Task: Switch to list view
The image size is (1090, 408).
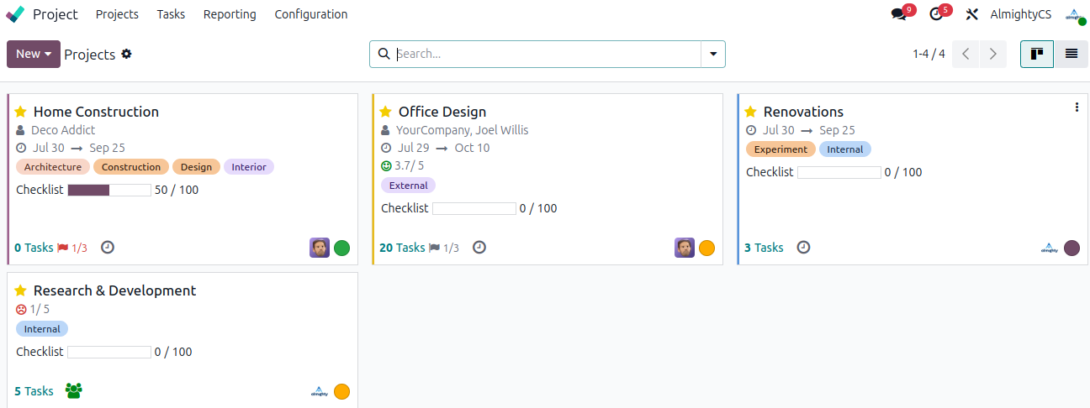Action: [1071, 54]
